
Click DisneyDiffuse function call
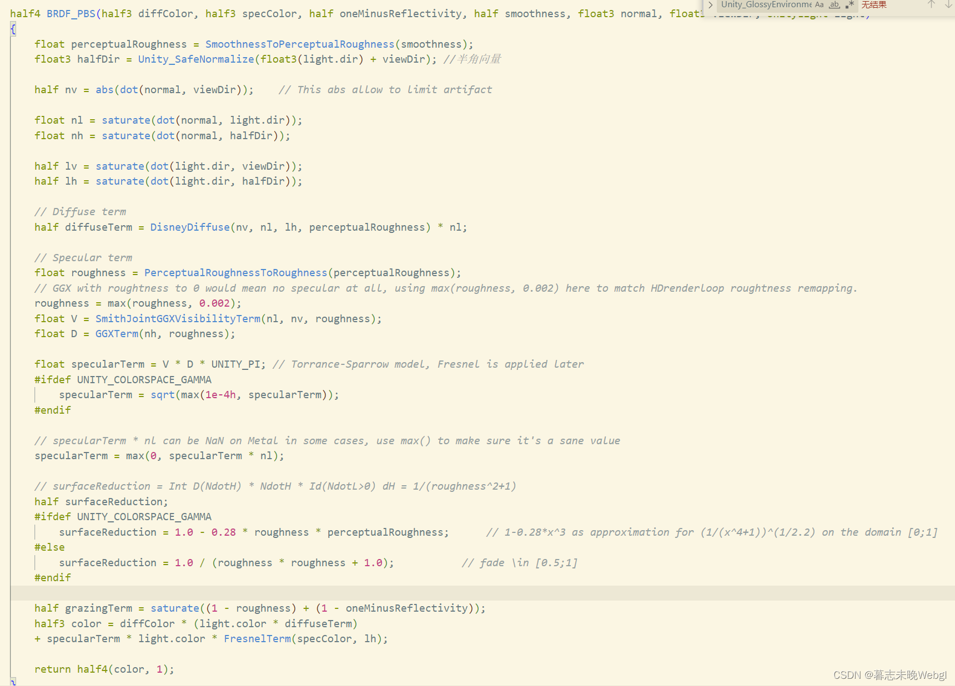pyautogui.click(x=190, y=227)
